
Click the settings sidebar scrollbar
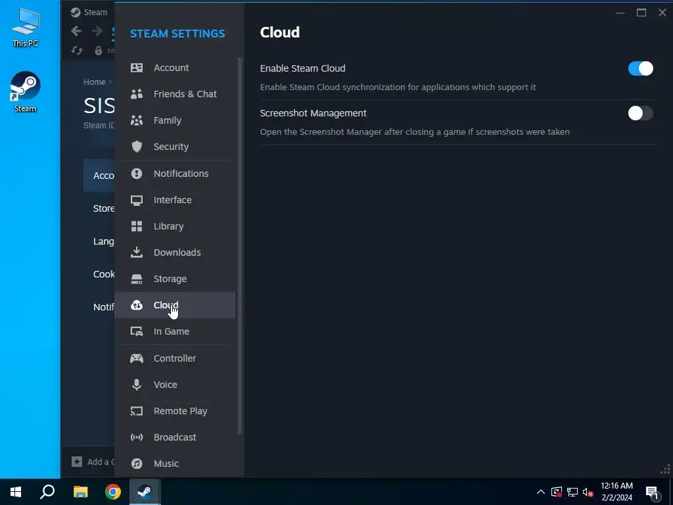239,246
